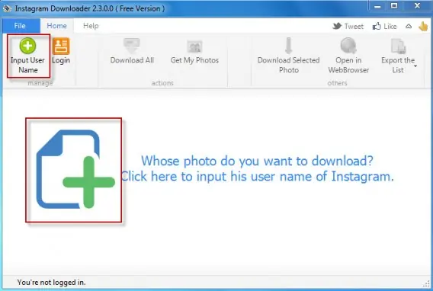Open the Login button in ribbon
The height and width of the screenshot is (291, 433).
click(61, 51)
